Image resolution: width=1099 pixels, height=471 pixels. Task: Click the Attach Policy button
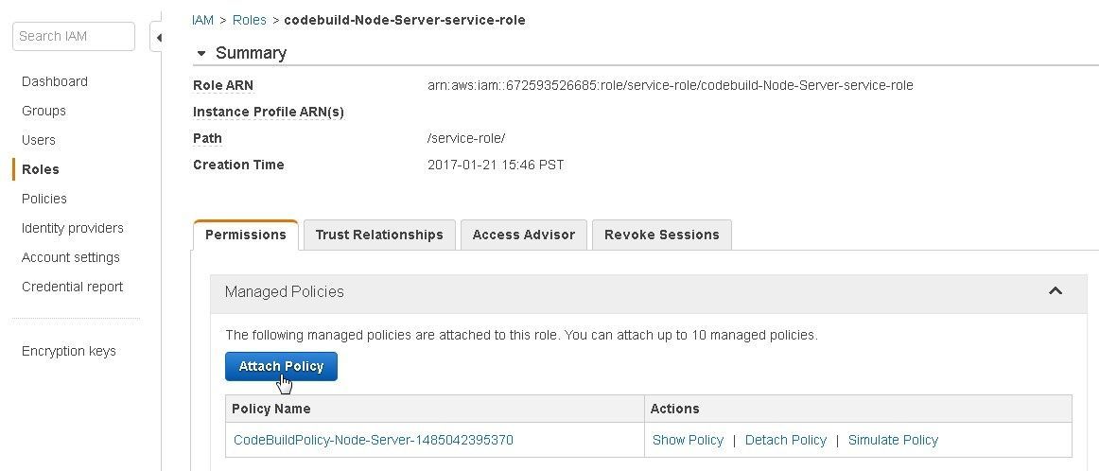[x=281, y=367]
